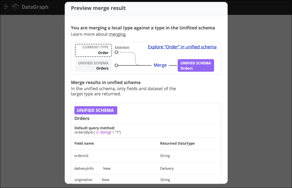Click the Field name column header

pos(84,143)
